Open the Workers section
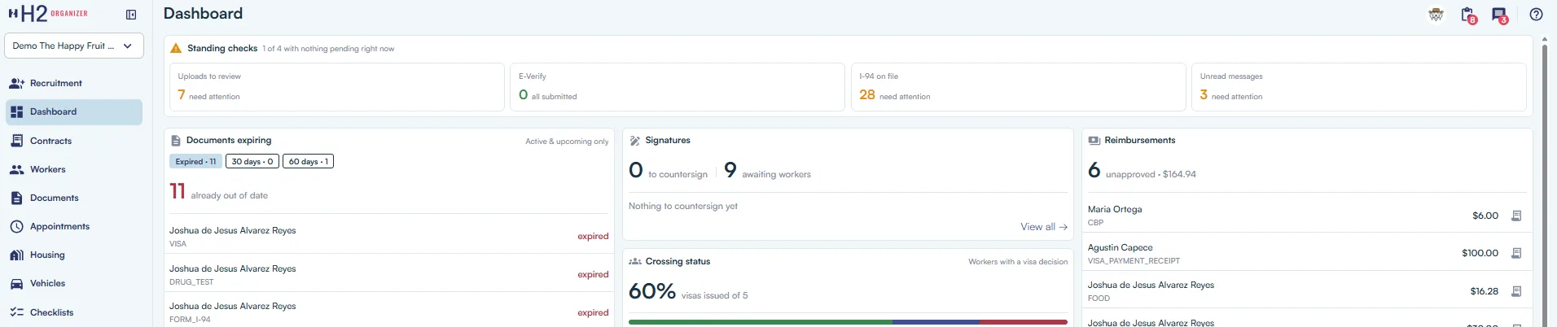 (74, 169)
